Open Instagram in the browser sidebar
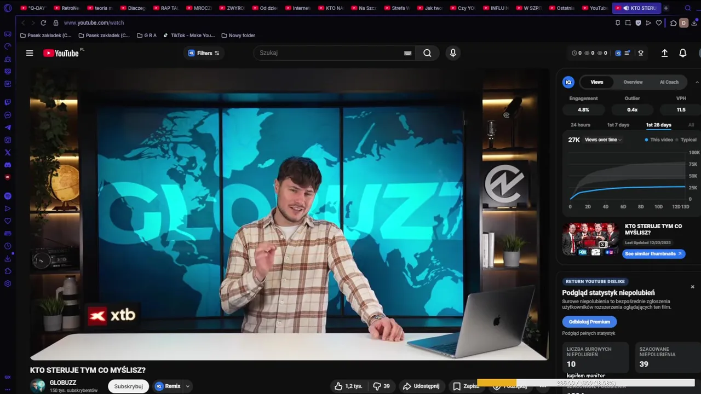Image resolution: width=701 pixels, height=394 pixels. (x=8, y=140)
